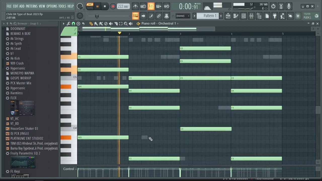The height and width of the screenshot is (181, 322).
Task: Click the project files pages icon
Action: tap(267, 16)
